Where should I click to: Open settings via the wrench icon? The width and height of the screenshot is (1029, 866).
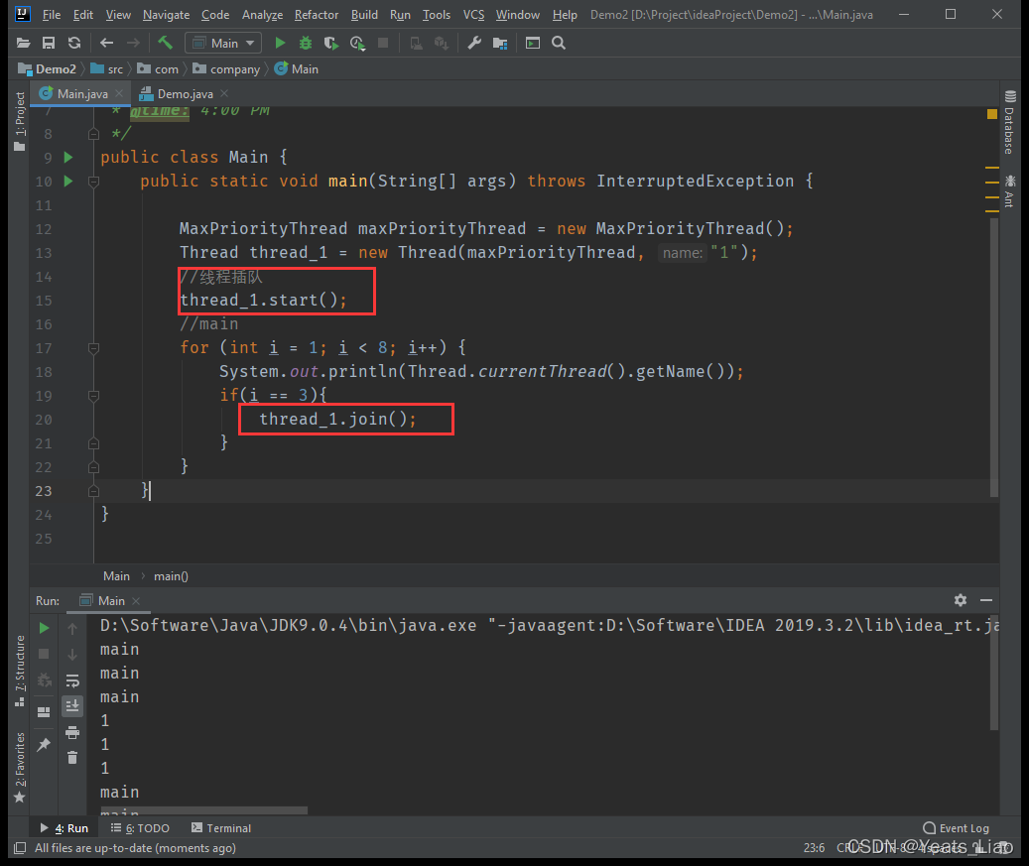click(x=474, y=43)
